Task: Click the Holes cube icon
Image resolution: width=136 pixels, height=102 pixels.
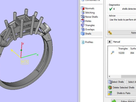Action: [x=83, y=21]
